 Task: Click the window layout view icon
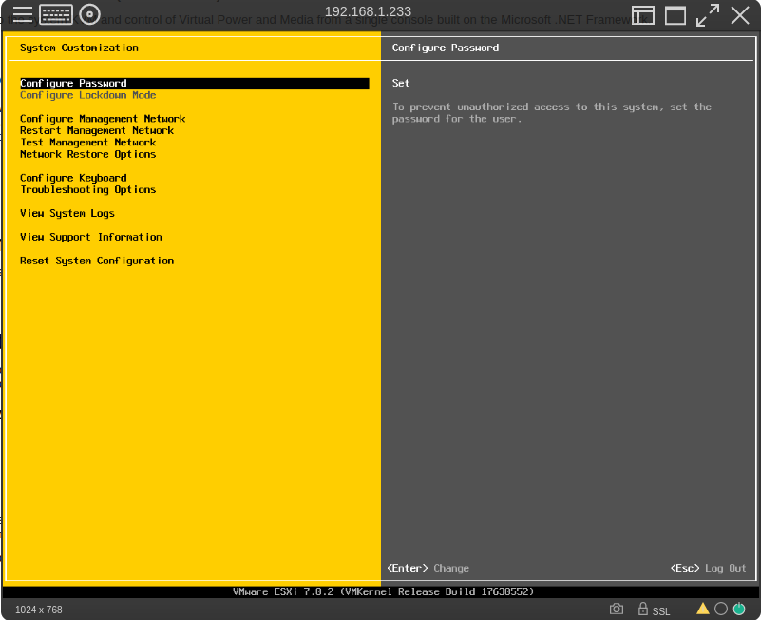643,15
